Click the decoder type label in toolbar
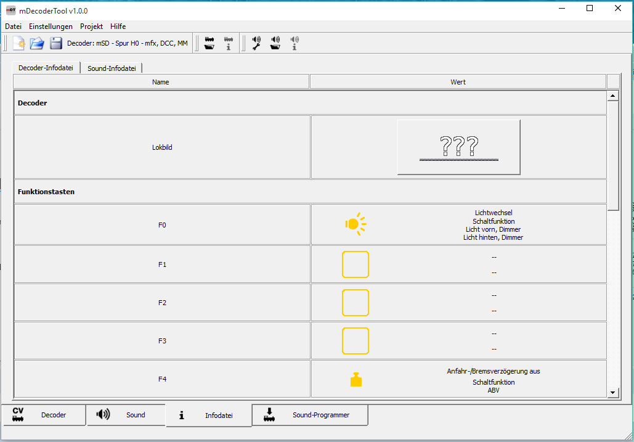The height and width of the screenshot is (442, 634). click(x=128, y=43)
